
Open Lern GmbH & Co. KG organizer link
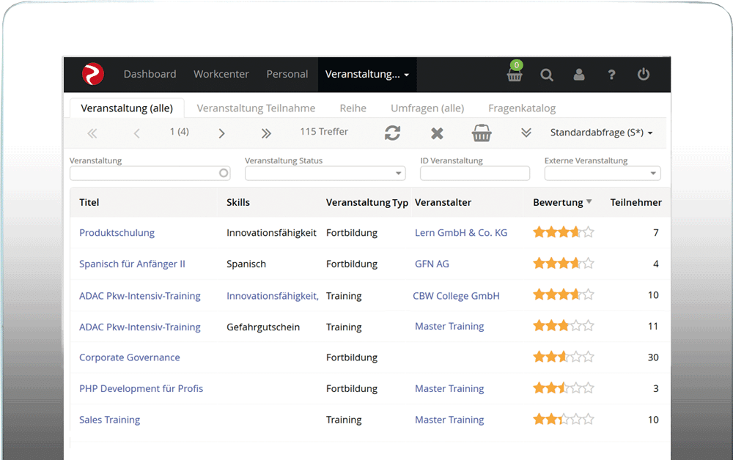[x=461, y=233]
